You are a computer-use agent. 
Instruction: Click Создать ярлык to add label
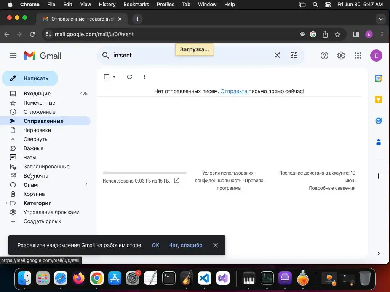coord(45,222)
